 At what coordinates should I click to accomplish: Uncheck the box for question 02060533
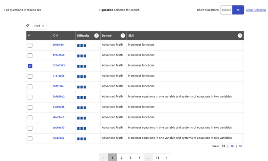(x=30, y=66)
